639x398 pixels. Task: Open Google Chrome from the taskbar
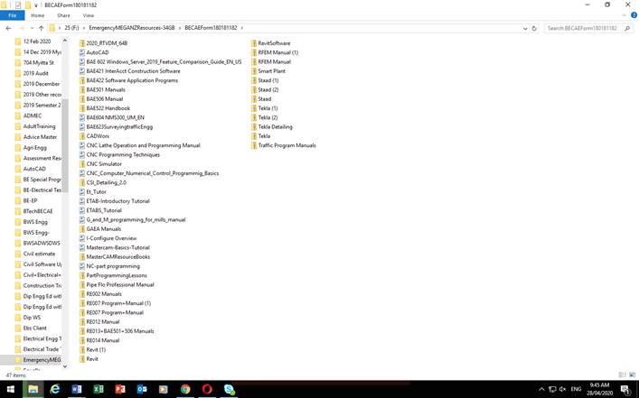click(185, 390)
